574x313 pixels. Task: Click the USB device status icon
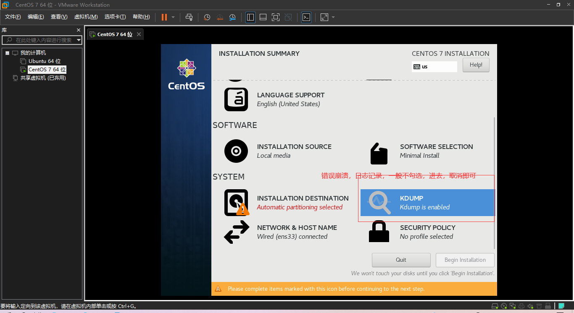click(x=548, y=306)
